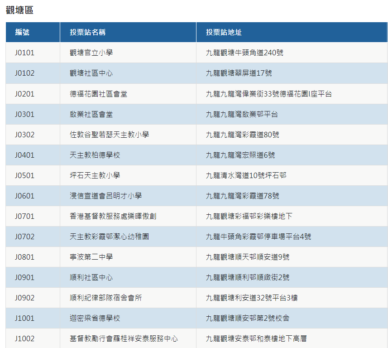Select address 九龍觀塘利安道32號平台3樓

pos(251,298)
